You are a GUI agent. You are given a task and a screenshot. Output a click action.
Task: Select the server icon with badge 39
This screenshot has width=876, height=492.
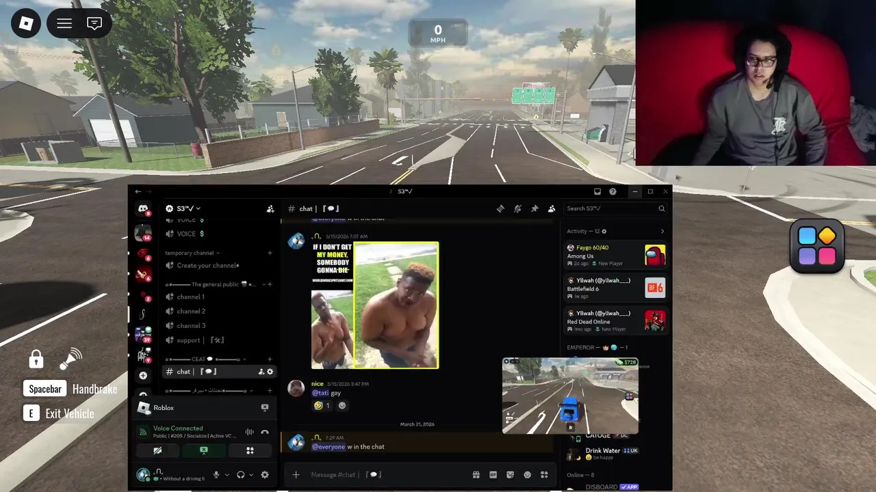click(x=143, y=334)
